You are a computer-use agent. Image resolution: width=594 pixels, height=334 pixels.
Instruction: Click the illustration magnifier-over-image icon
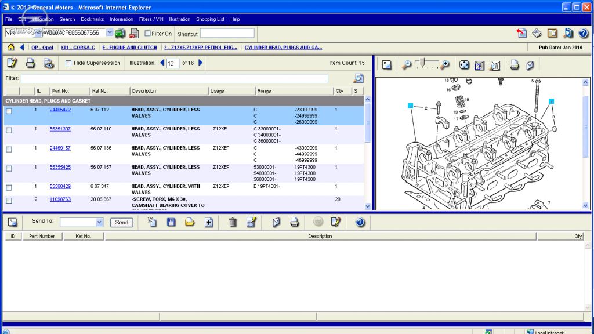pyautogui.click(x=495, y=65)
